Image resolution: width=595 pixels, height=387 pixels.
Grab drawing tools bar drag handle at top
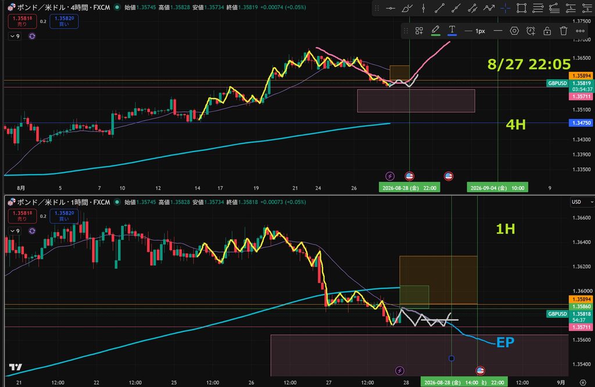[x=377, y=8]
